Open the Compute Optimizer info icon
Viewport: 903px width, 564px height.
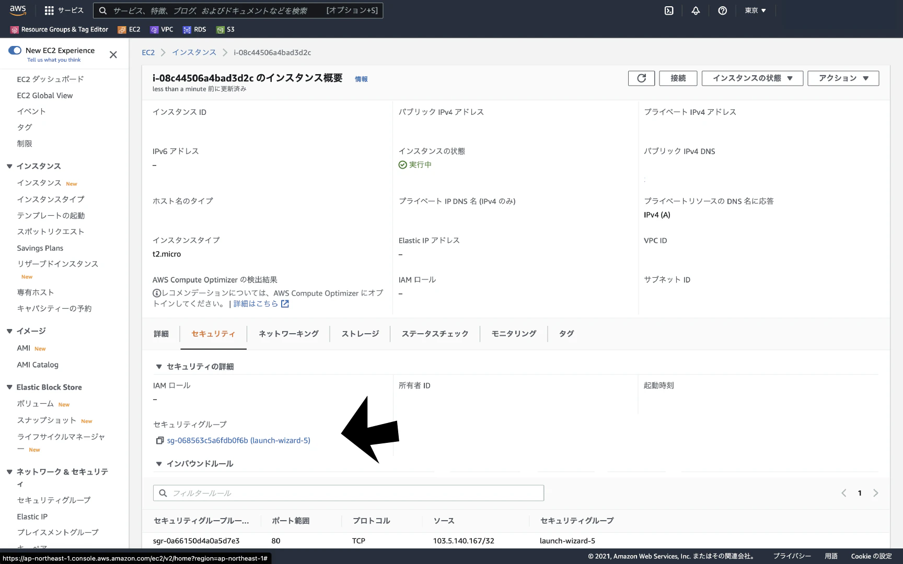click(157, 293)
